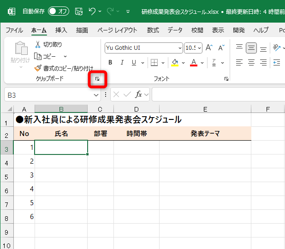Switch to the 校閲 tab
This screenshot has width=285, height=249.
click(197, 30)
